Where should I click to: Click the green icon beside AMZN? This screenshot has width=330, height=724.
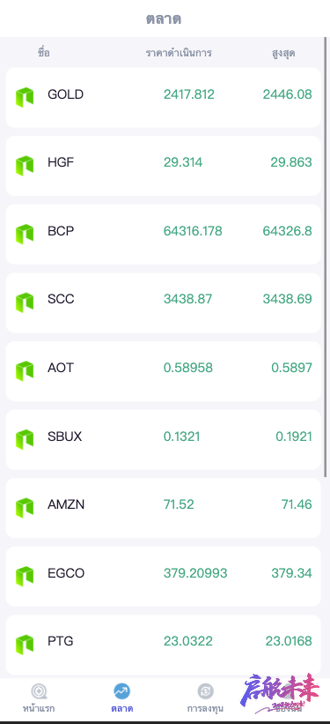click(x=25, y=507)
